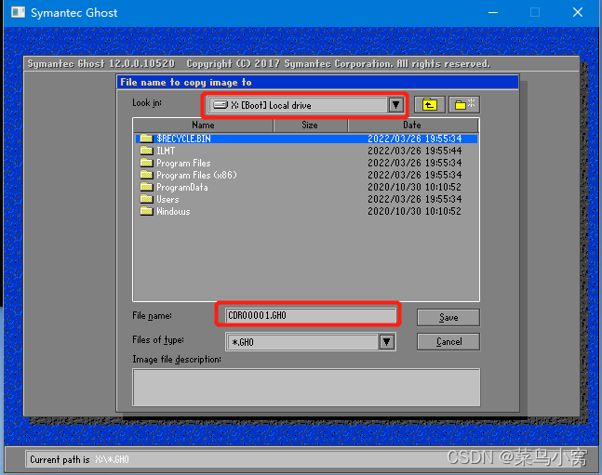
Task: Cancel the file dialog
Action: pos(448,341)
